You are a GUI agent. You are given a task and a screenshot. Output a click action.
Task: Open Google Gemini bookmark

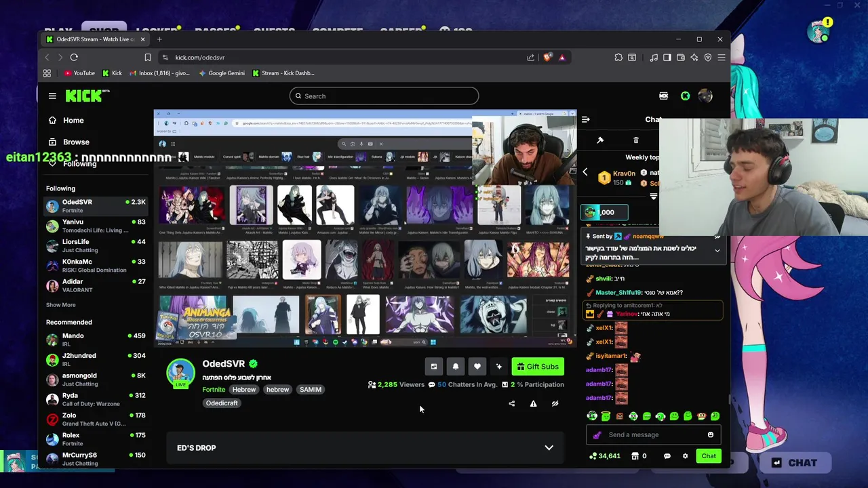222,73
